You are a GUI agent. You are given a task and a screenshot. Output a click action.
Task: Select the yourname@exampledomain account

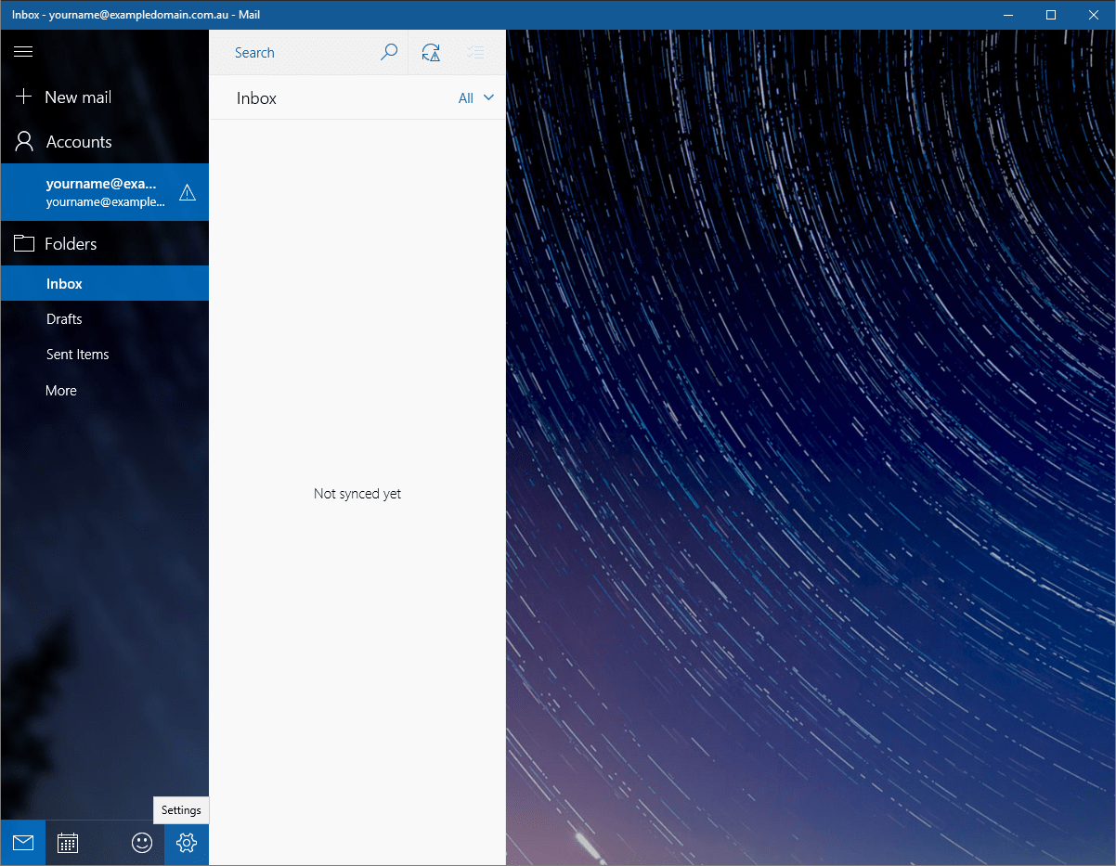pos(101,192)
